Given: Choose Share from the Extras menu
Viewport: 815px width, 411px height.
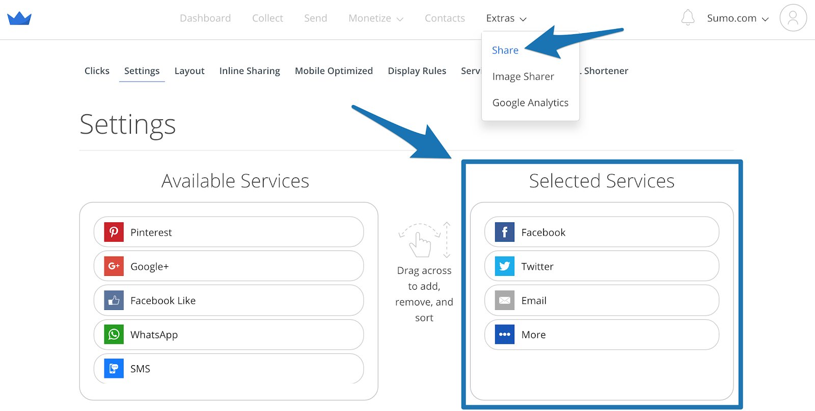Looking at the screenshot, I should 505,50.
